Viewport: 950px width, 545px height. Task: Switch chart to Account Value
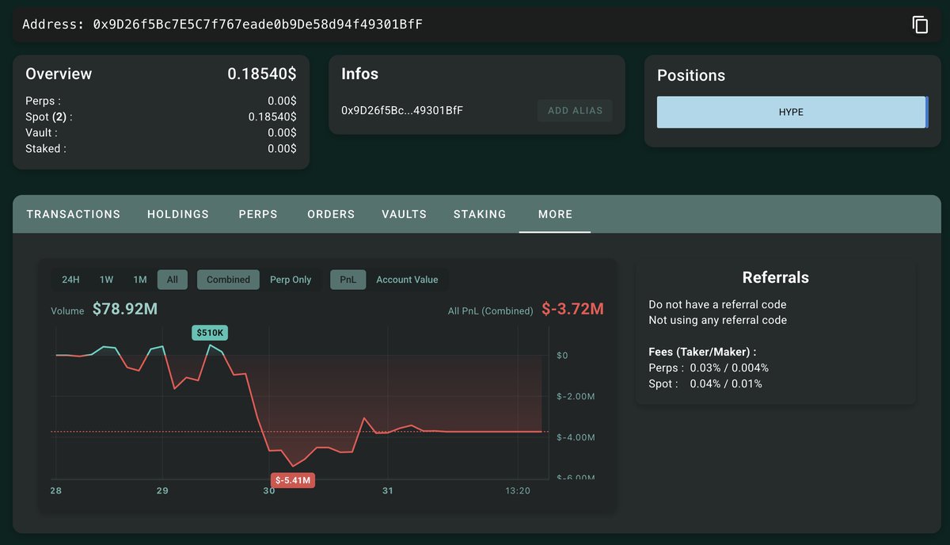[x=407, y=280]
